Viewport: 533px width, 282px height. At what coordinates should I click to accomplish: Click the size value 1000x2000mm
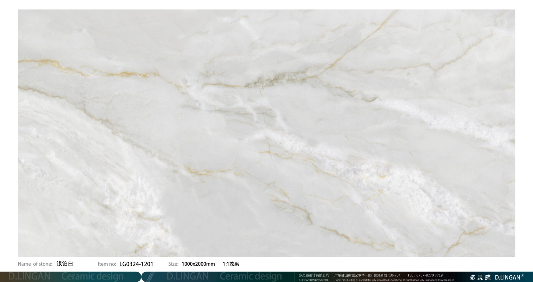[x=198, y=264]
